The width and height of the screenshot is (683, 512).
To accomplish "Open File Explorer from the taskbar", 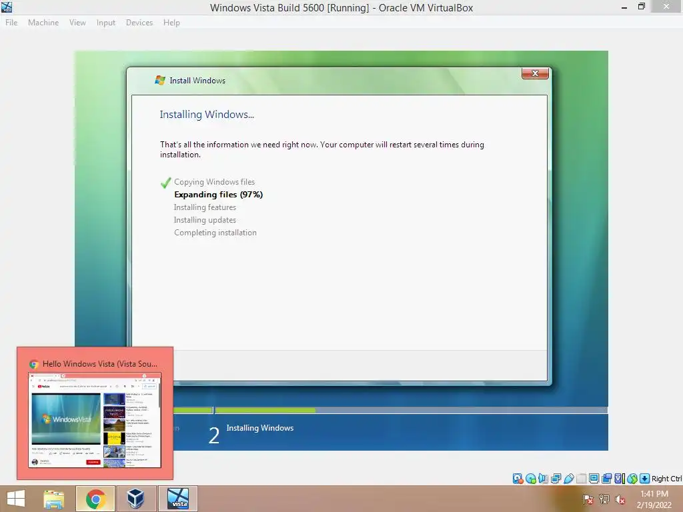I will point(53,499).
